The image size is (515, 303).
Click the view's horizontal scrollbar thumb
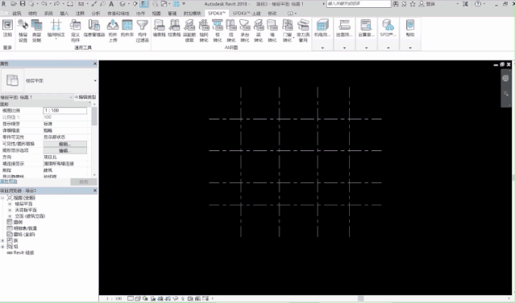pyautogui.click(x=360, y=298)
